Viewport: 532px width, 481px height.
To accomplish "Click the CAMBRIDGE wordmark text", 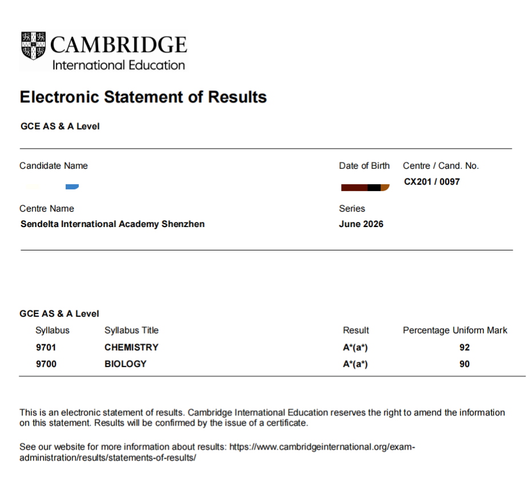I will click(118, 45).
